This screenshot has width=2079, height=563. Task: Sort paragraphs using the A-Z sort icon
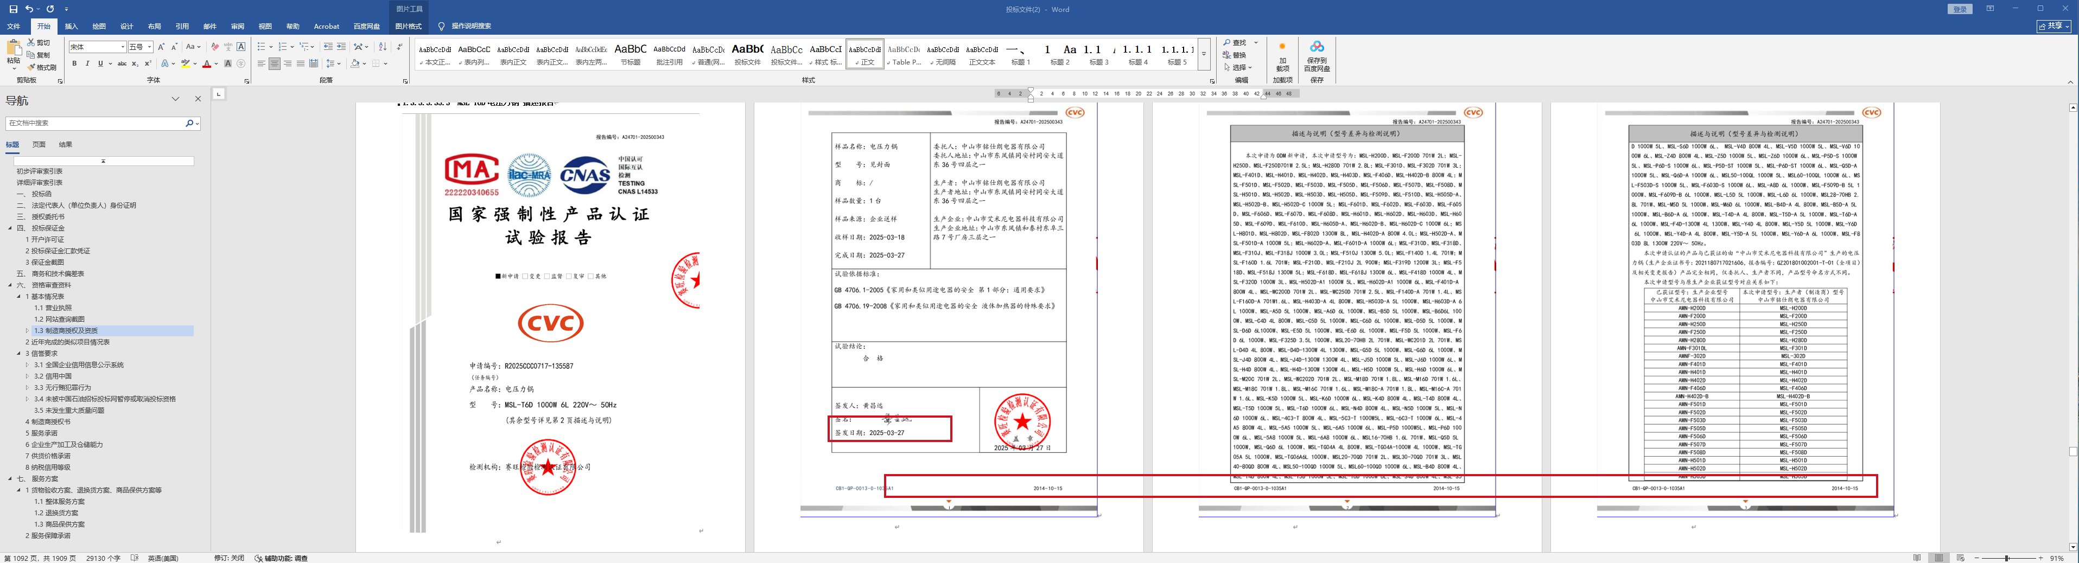(x=383, y=47)
